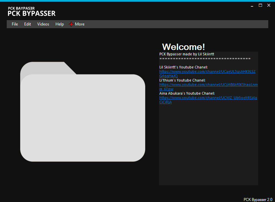
Task: Click the Welcome! heading
Action: pyautogui.click(x=183, y=47)
